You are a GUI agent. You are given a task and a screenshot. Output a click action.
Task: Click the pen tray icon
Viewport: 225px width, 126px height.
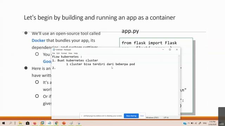pyautogui.click(x=200, y=123)
